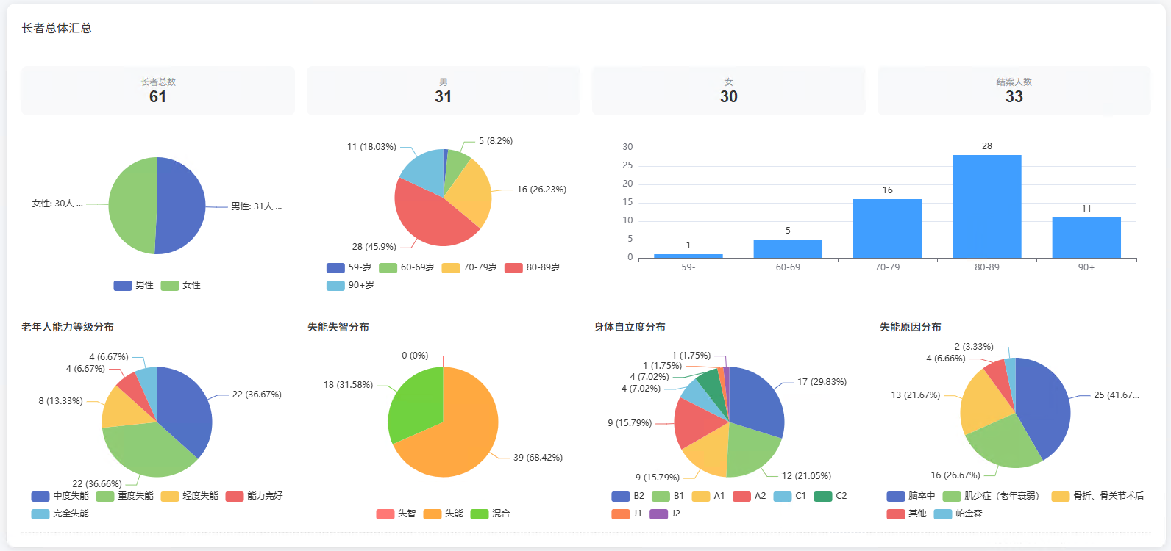The image size is (1171, 551).
Task: Click the 老年人能力等级分布 chart title
Action: [x=68, y=327]
